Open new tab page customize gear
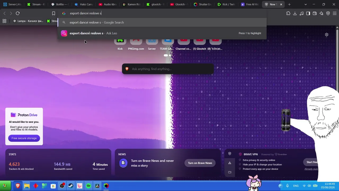This screenshot has height=191, width=339. point(327,35)
